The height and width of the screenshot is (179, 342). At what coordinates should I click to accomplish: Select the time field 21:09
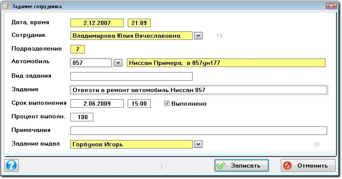click(x=139, y=23)
